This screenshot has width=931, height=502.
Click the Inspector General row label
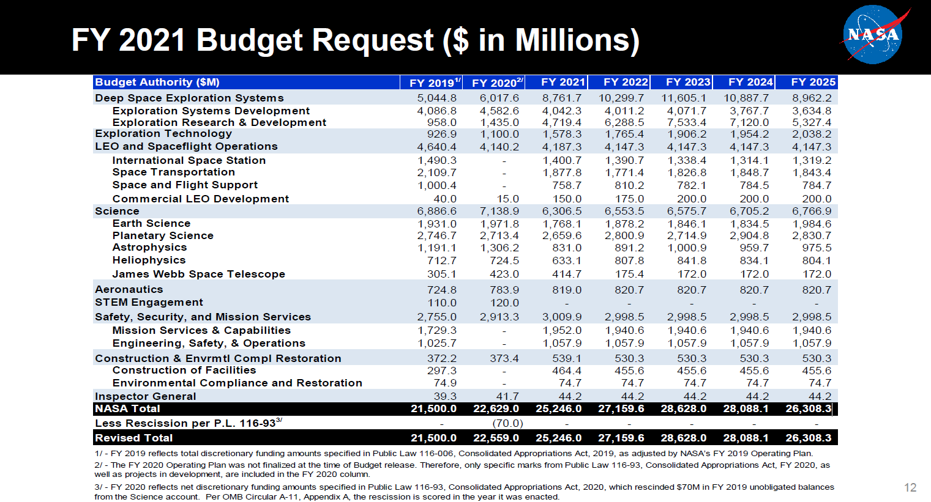(x=146, y=396)
